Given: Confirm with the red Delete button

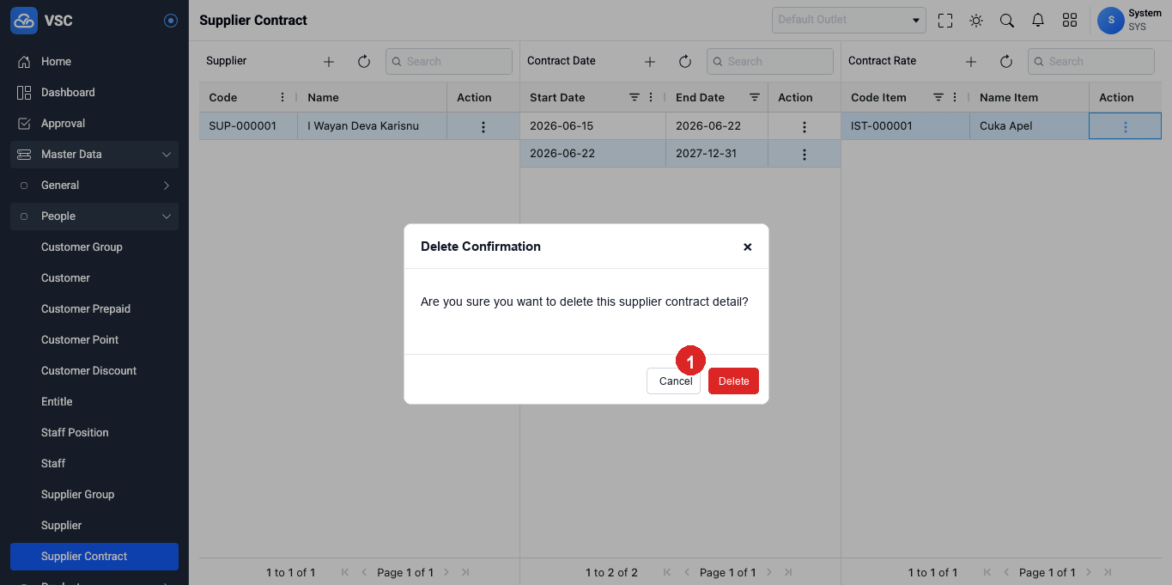Looking at the screenshot, I should point(733,381).
